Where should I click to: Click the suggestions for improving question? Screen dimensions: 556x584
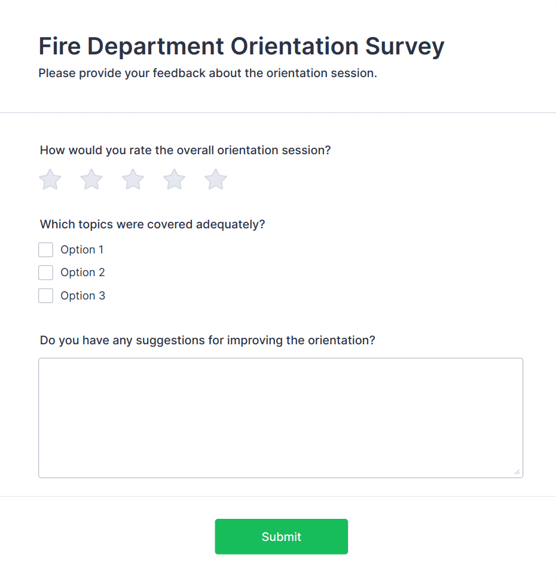(x=207, y=340)
